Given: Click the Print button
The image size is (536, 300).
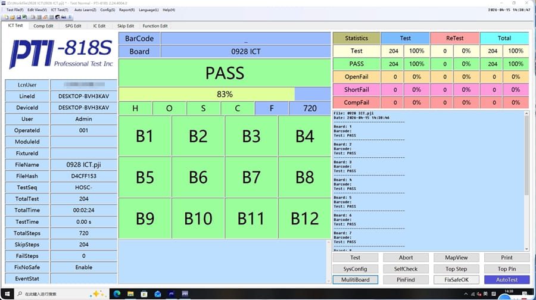Looking at the screenshot, I should [507, 258].
